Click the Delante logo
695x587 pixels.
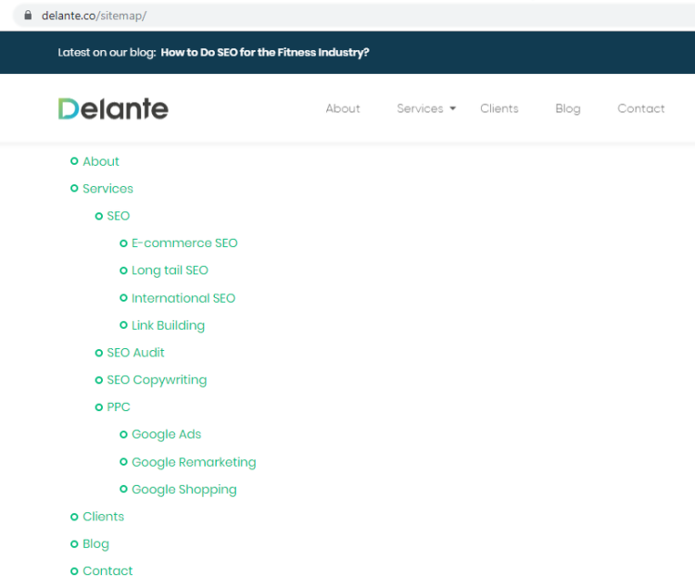tap(113, 108)
